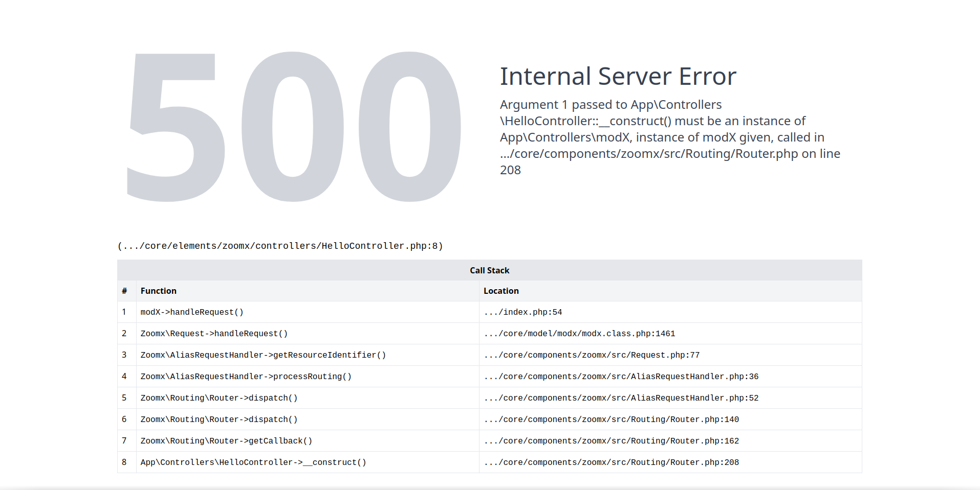Click row number 8 in call stack
Image resolution: width=980 pixels, height=490 pixels.
click(127, 462)
